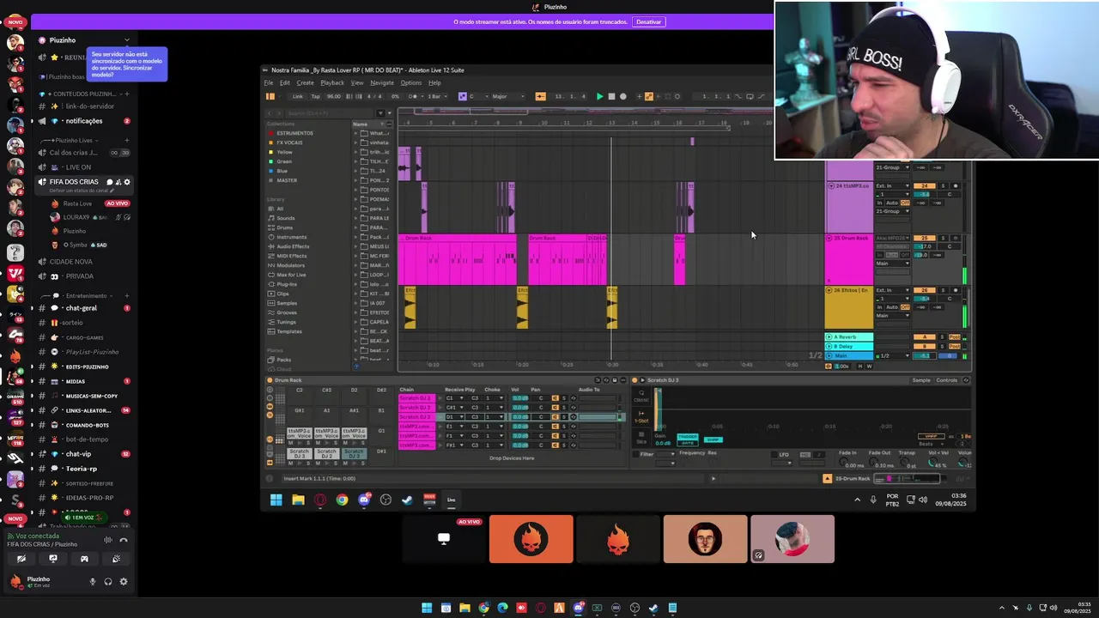Open the Options menu in Ableton
The width and height of the screenshot is (1099, 618).
(x=411, y=82)
